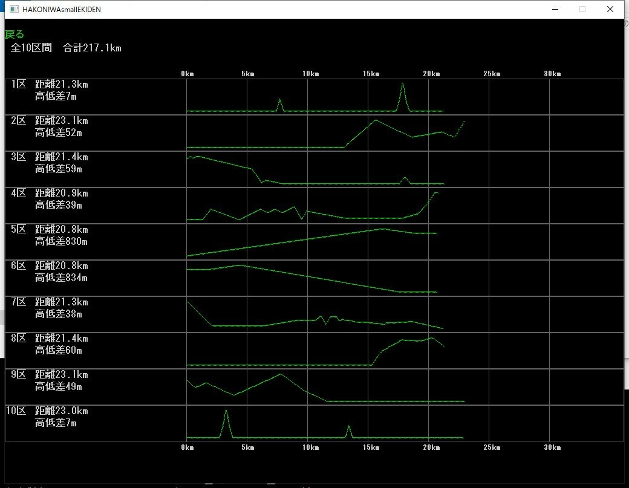The width and height of the screenshot is (629, 488).
Task: Click the 3区 section label
Action: tap(18, 157)
